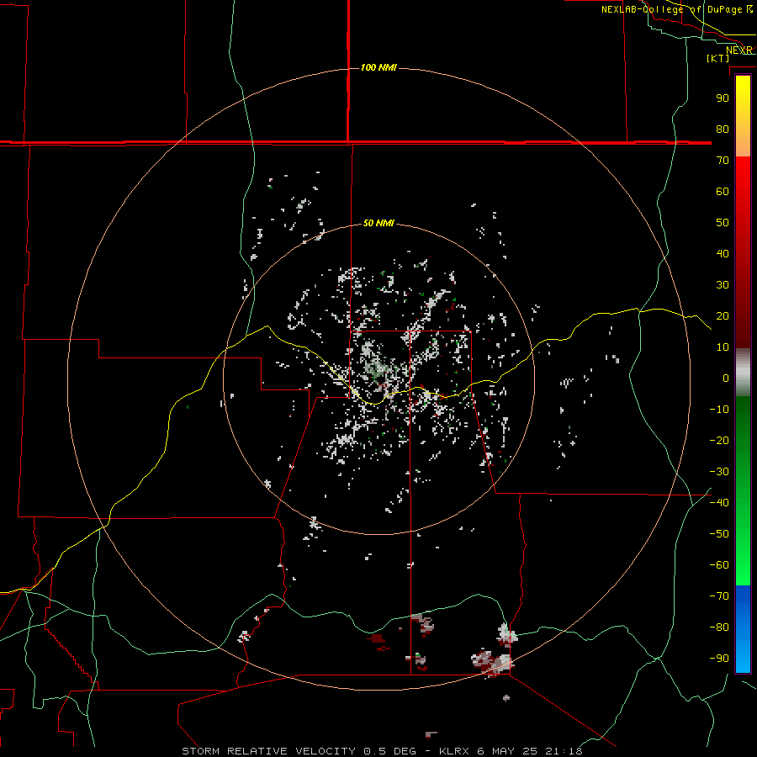
Task: Click the -40 value on velocity scale
Action: (x=719, y=503)
